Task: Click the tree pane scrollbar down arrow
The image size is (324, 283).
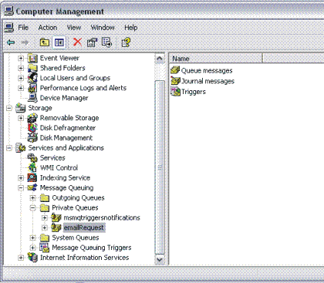Action: (x=160, y=260)
